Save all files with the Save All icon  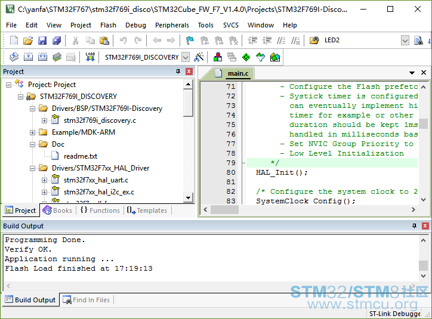pyautogui.click(x=57, y=41)
